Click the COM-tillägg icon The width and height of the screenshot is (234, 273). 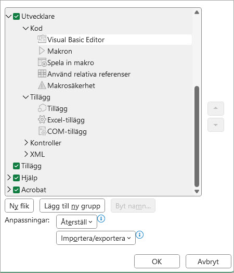pos(42,131)
